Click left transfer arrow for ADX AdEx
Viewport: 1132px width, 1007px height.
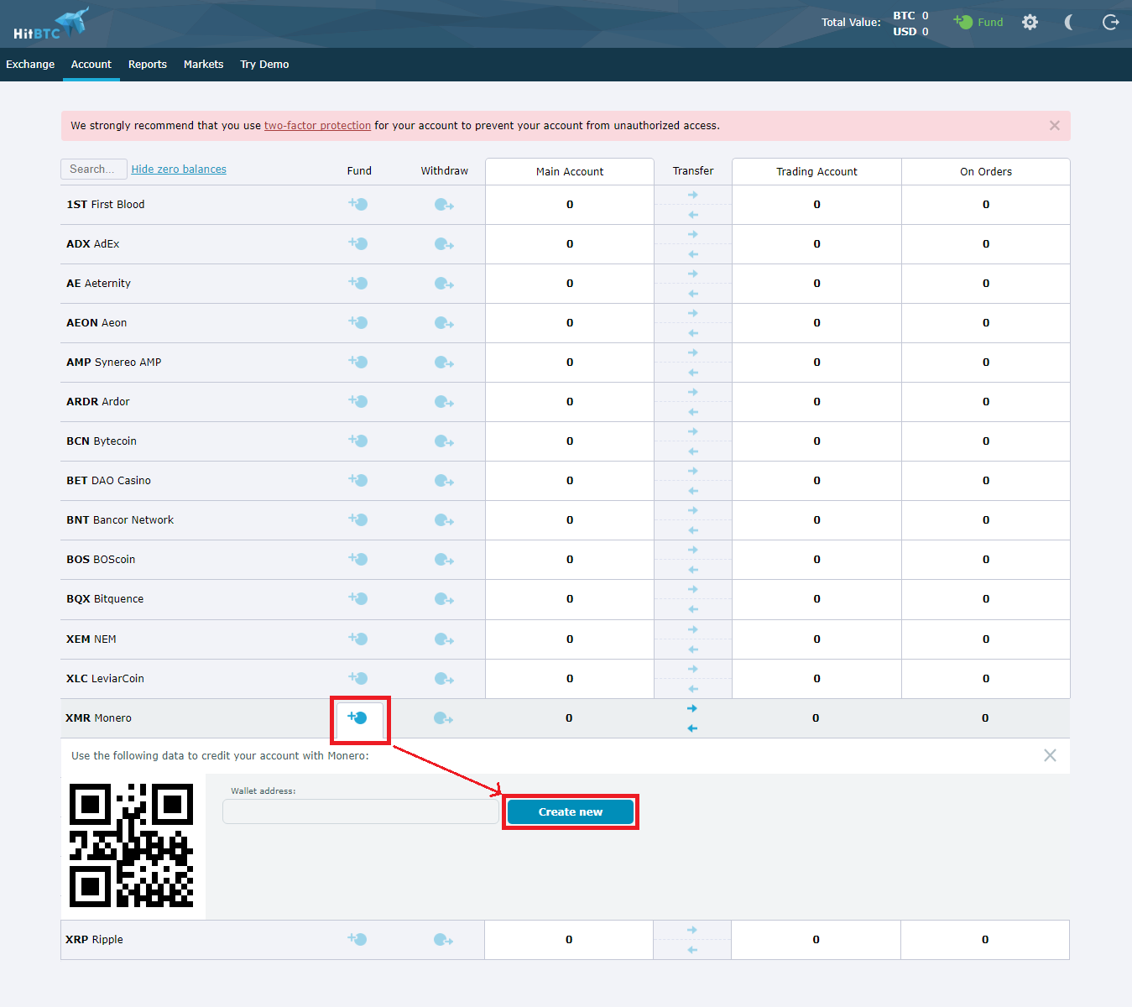point(693,254)
